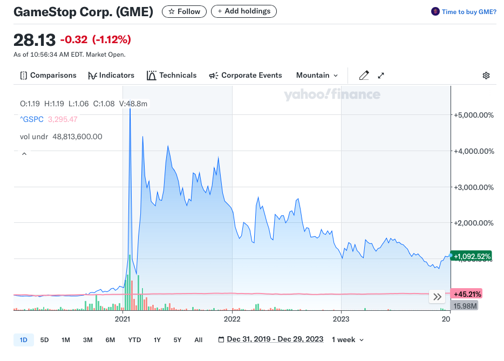
Task: Show the All time range
Action: coord(199,340)
